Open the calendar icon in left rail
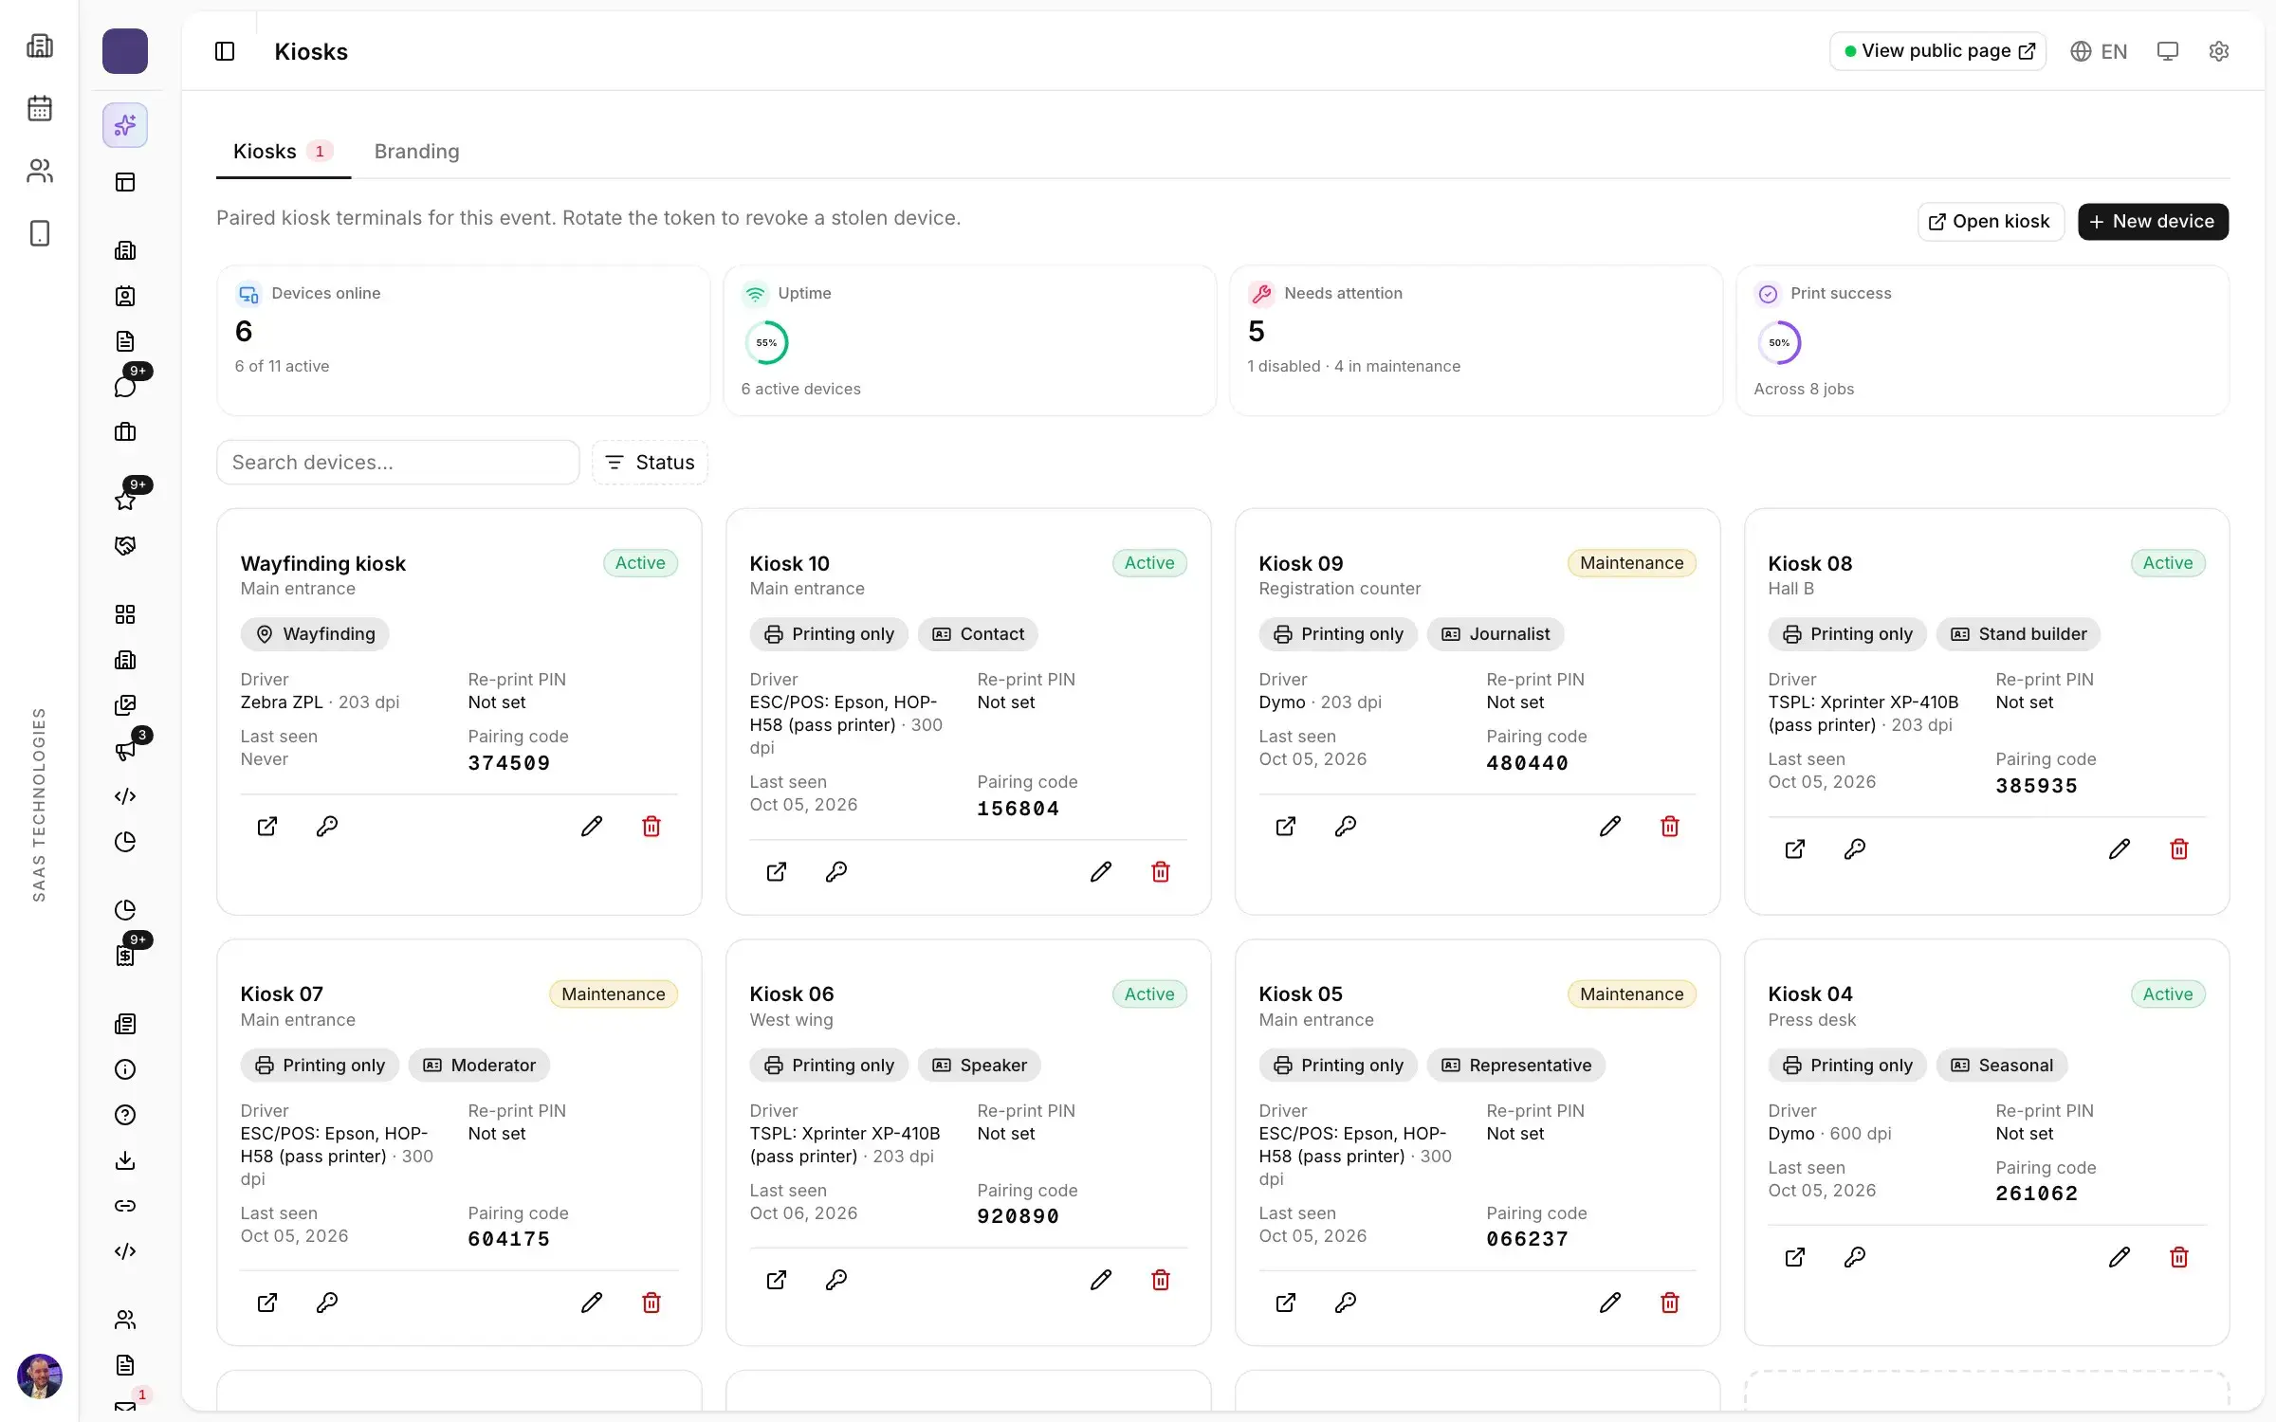 click(x=40, y=108)
